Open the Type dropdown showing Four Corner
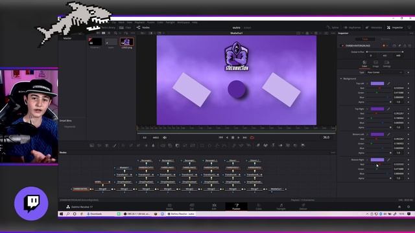Viewport: 415px width, 233px height. coord(385,72)
